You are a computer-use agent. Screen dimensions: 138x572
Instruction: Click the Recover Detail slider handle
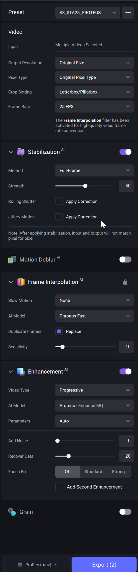tap(68, 456)
